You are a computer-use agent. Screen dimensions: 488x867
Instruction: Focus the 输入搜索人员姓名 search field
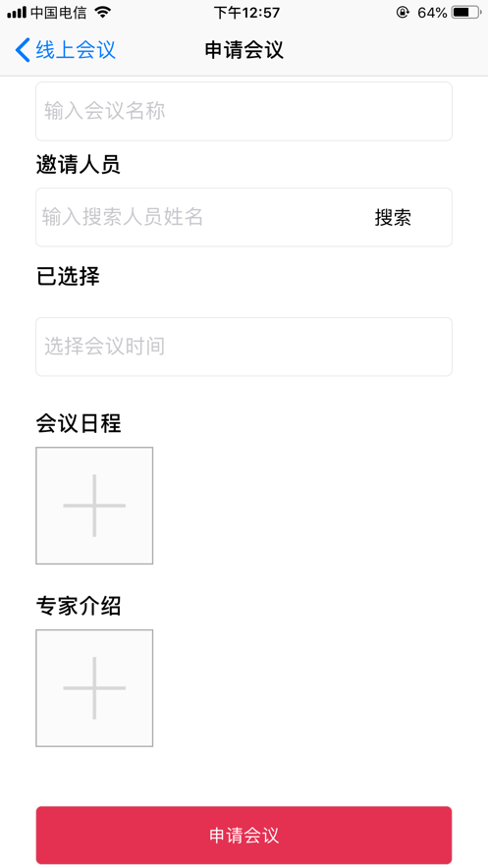coord(199,217)
